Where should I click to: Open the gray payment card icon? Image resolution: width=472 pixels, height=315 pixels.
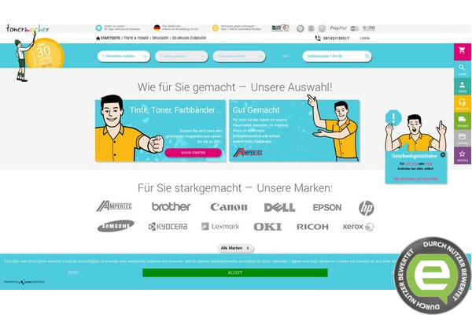[x=462, y=139]
